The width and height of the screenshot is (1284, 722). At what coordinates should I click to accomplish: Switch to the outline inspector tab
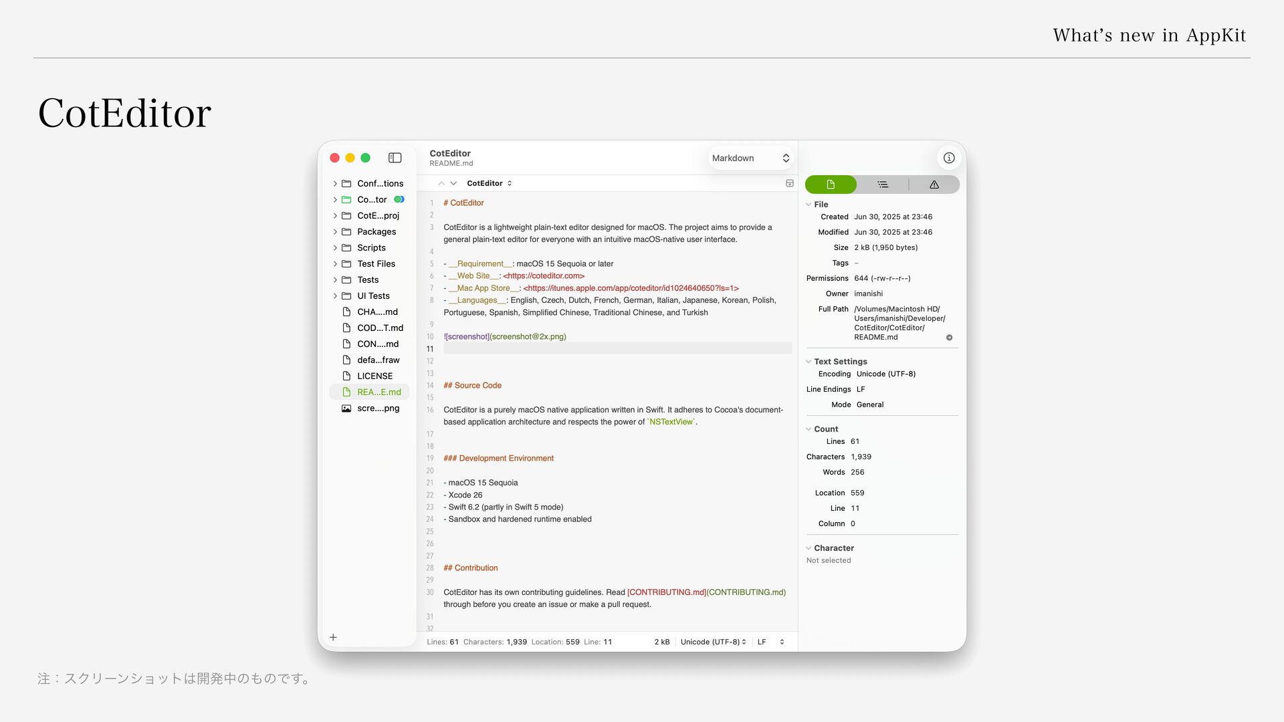[x=882, y=185]
